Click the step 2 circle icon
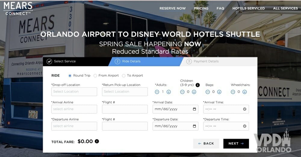The height and width of the screenshot is (157, 301). 117,62
